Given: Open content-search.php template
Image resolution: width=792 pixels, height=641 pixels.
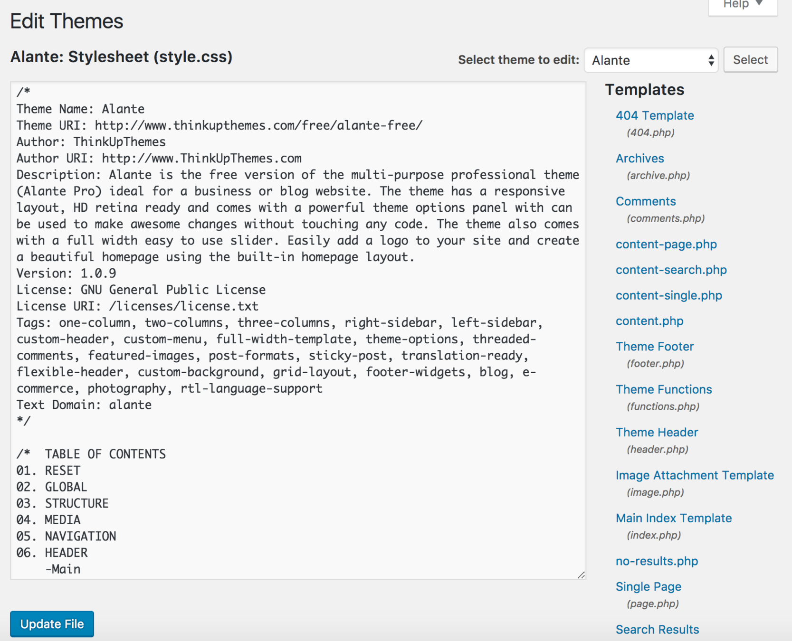Looking at the screenshot, I should (x=671, y=270).
